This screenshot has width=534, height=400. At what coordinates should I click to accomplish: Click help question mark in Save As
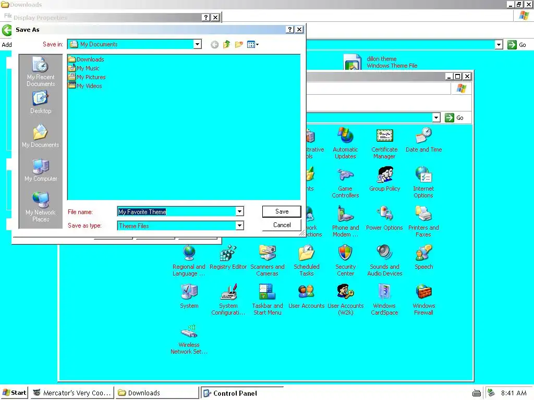(x=290, y=30)
